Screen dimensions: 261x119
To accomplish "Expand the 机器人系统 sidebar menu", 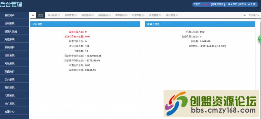I will tap(15, 31).
